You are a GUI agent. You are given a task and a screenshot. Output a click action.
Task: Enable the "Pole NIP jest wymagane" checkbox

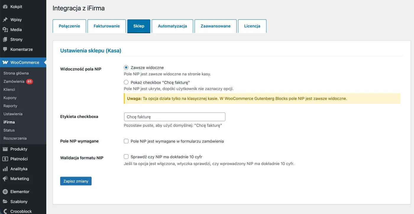click(x=126, y=141)
